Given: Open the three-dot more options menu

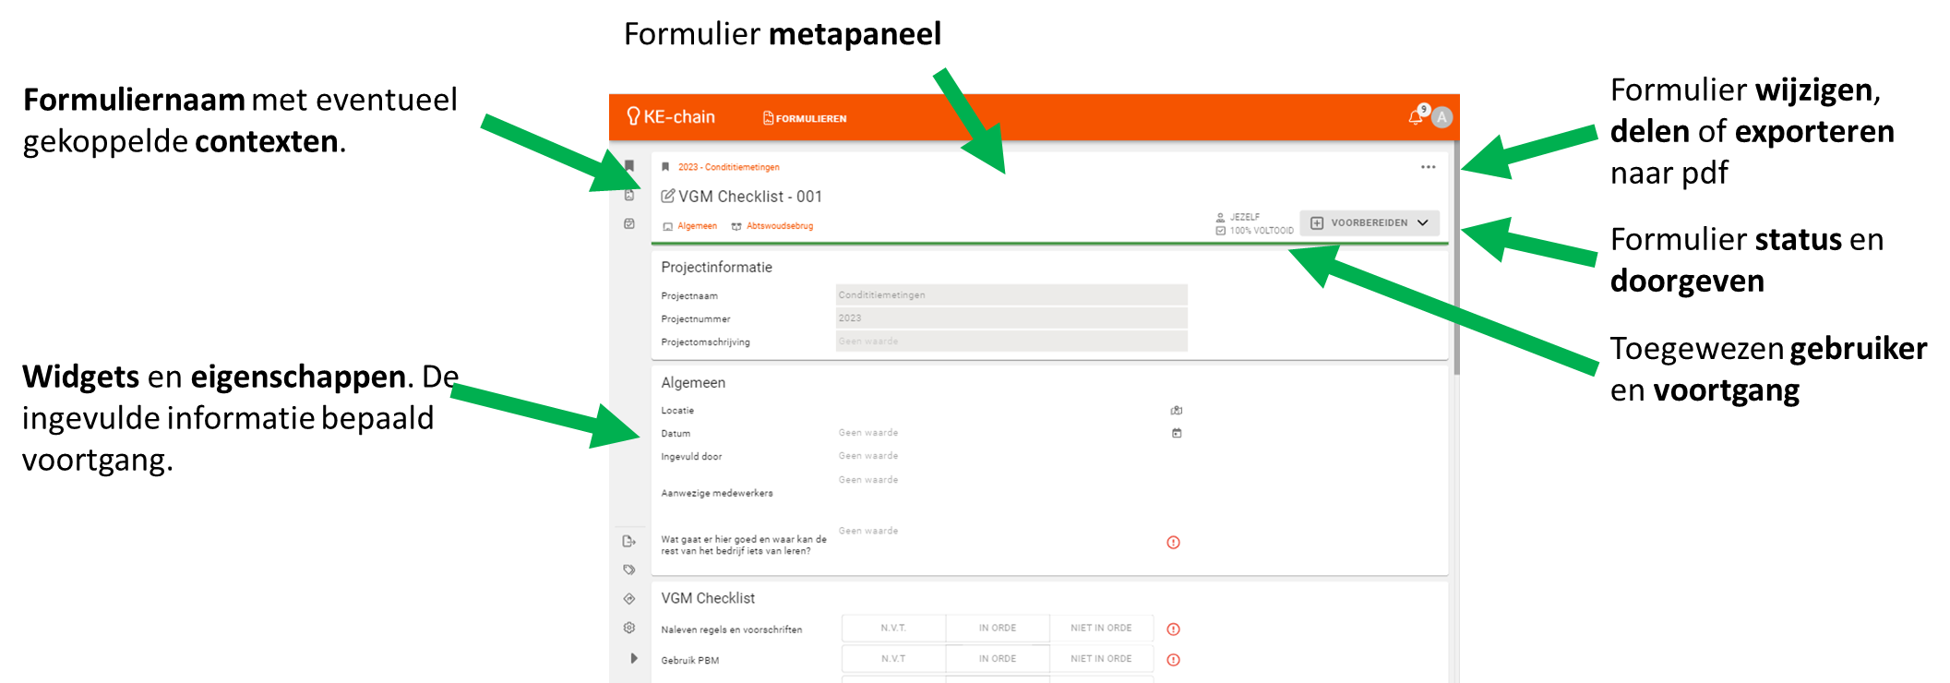Looking at the screenshot, I should pos(1428,167).
